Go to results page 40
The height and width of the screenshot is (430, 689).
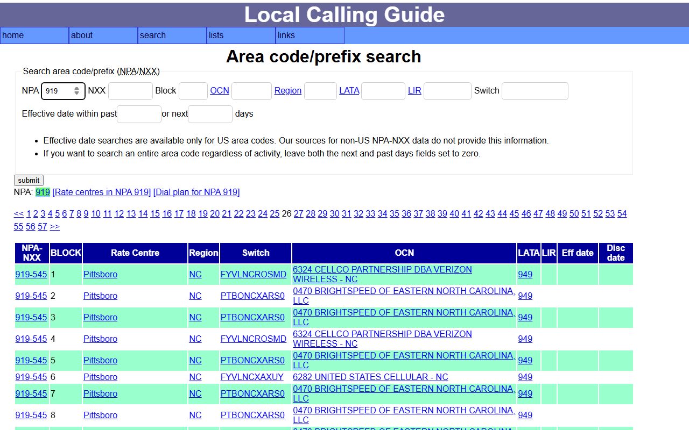(x=454, y=213)
